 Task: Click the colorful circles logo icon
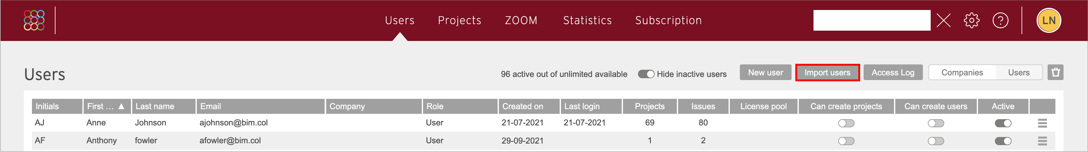(34, 20)
